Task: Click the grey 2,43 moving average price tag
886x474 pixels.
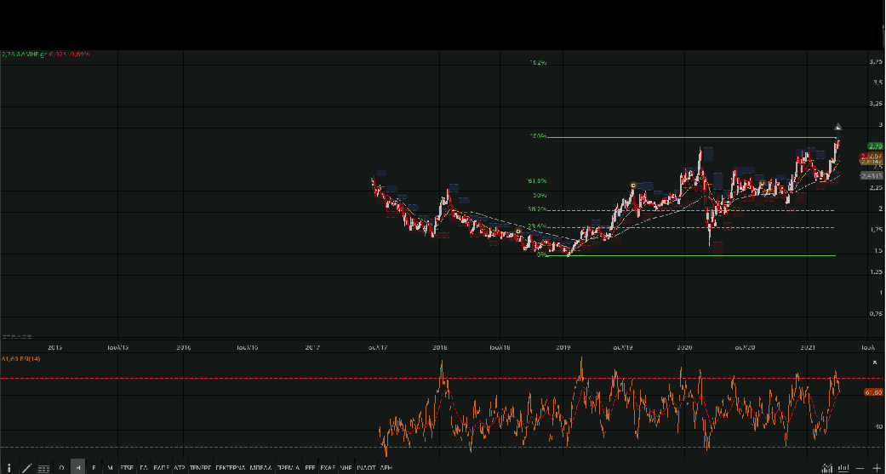Action: [872, 175]
